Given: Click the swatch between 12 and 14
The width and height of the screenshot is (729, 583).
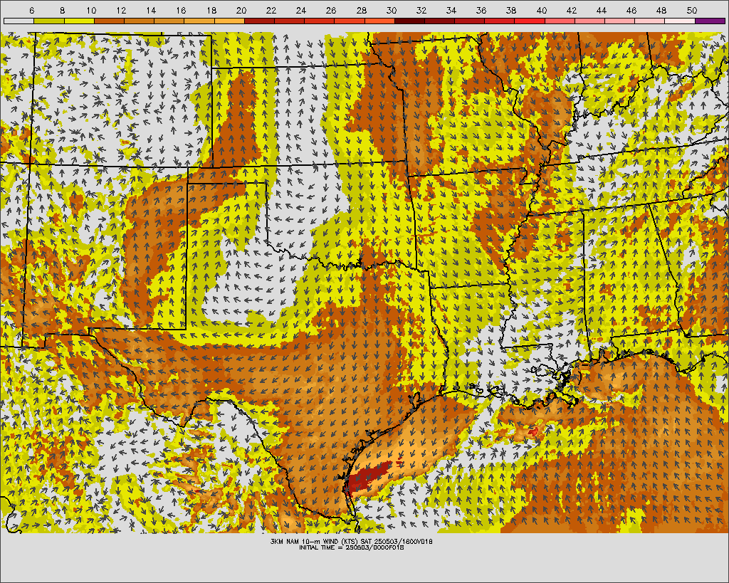Looking at the screenshot, I should [x=139, y=21].
